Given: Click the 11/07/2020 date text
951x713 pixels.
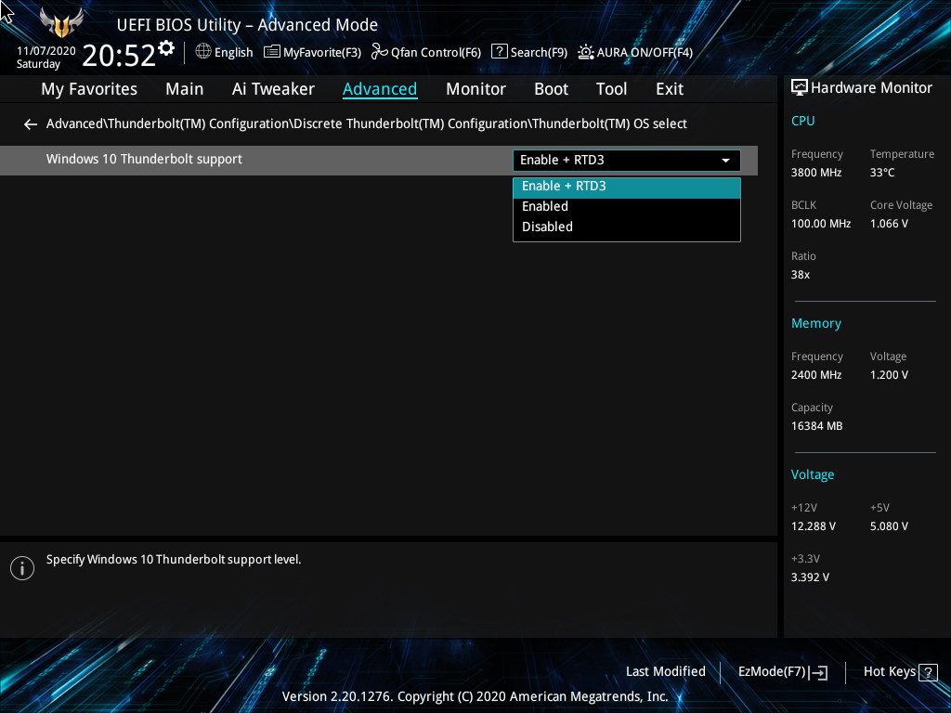Looking at the screenshot, I should pyautogui.click(x=46, y=51).
